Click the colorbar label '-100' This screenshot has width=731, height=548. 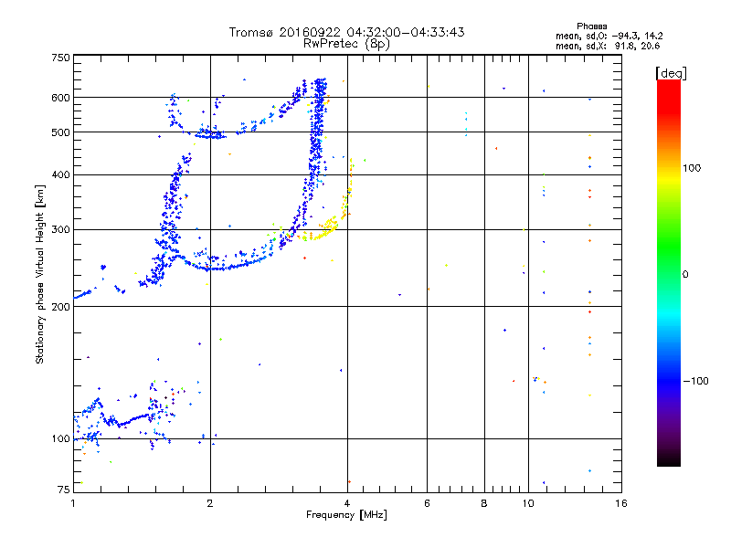click(695, 381)
